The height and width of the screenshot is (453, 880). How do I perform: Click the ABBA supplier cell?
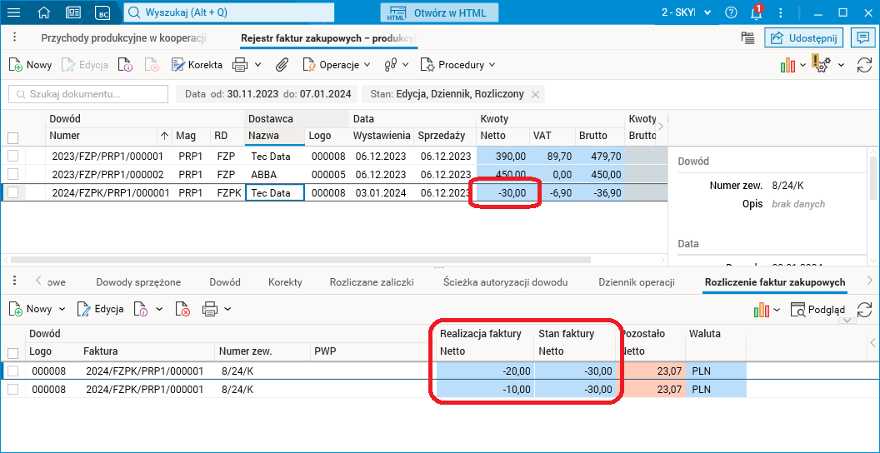coord(275,174)
